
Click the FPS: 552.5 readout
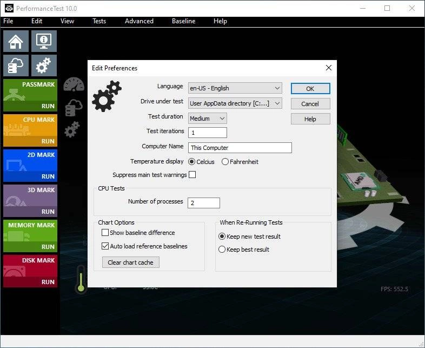pos(394,289)
